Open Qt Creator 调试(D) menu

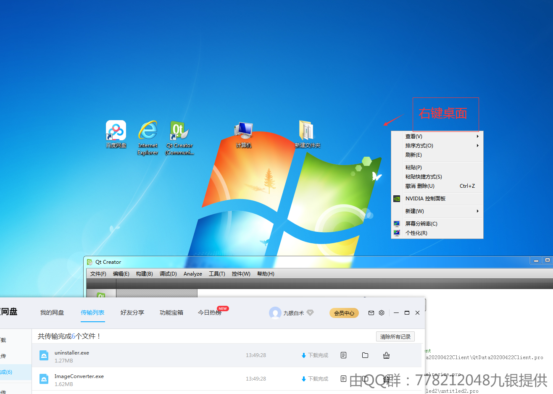(x=168, y=274)
